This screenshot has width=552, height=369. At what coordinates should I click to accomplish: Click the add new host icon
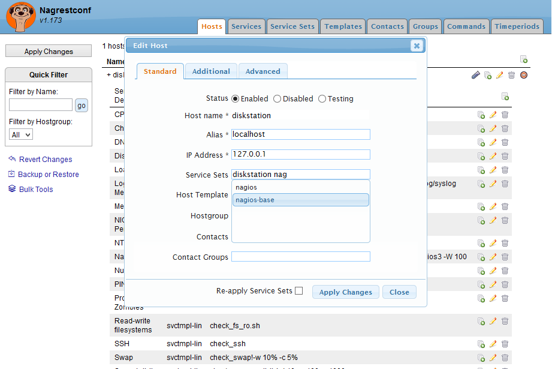point(523,59)
